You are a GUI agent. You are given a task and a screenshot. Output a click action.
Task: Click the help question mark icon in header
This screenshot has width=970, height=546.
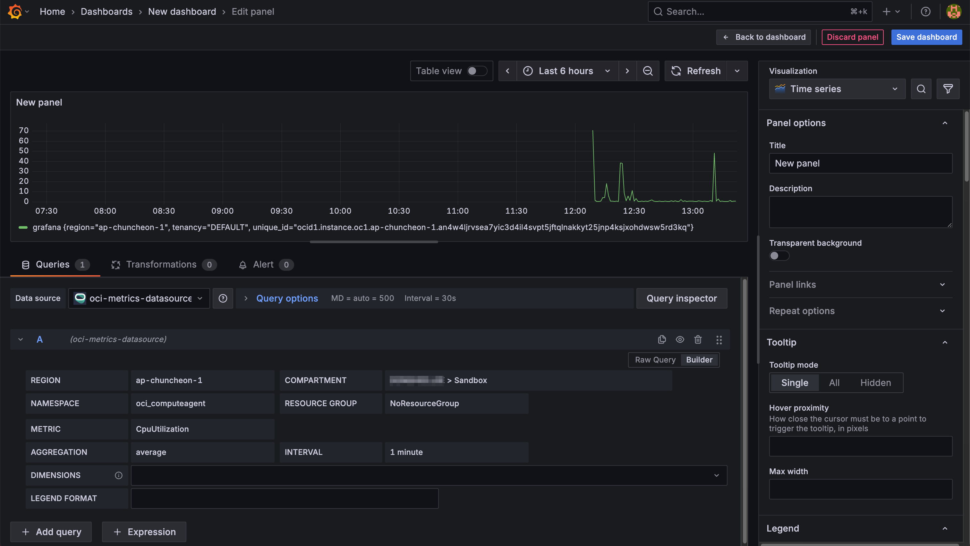pyautogui.click(x=925, y=12)
